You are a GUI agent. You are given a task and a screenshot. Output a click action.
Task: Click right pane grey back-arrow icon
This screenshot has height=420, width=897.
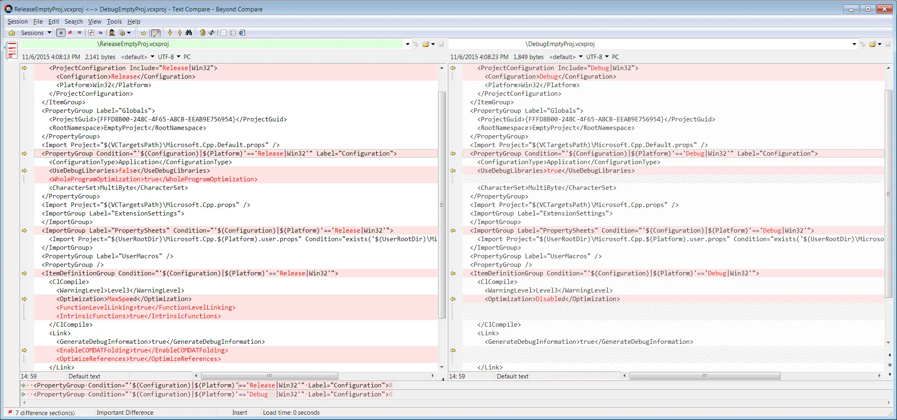coord(862,44)
